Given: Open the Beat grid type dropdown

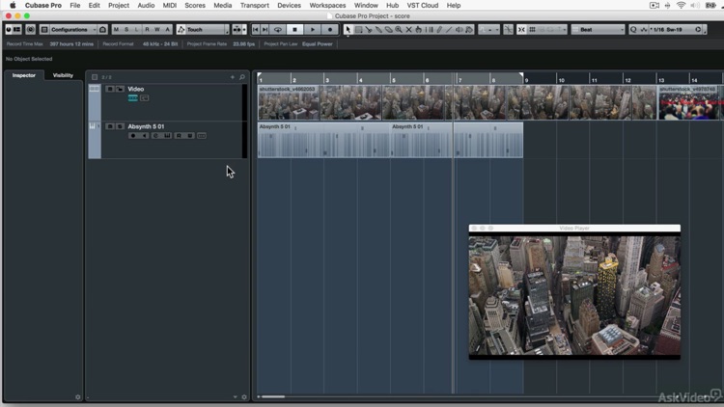Looking at the screenshot, I should 598,30.
